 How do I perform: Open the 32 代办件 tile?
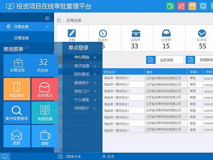click(43, 65)
